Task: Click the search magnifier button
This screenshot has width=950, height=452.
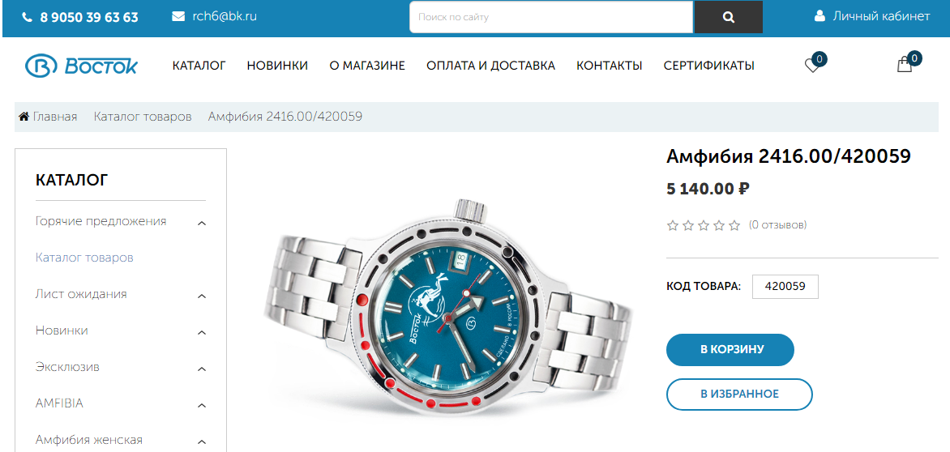Action: click(728, 17)
